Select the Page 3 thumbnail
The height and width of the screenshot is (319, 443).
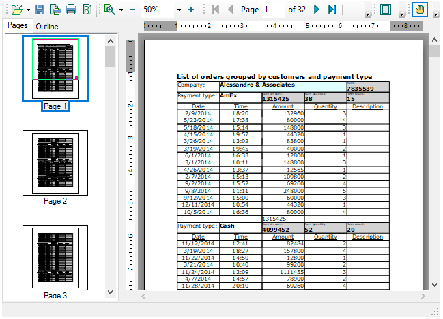point(55,258)
